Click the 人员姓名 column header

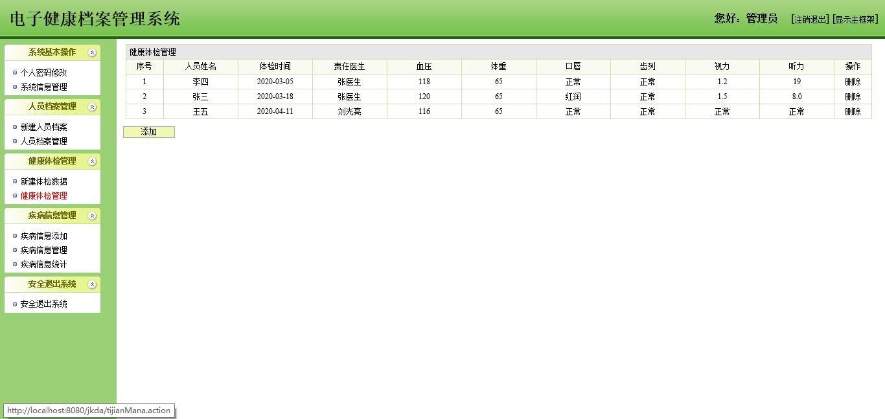coord(201,67)
